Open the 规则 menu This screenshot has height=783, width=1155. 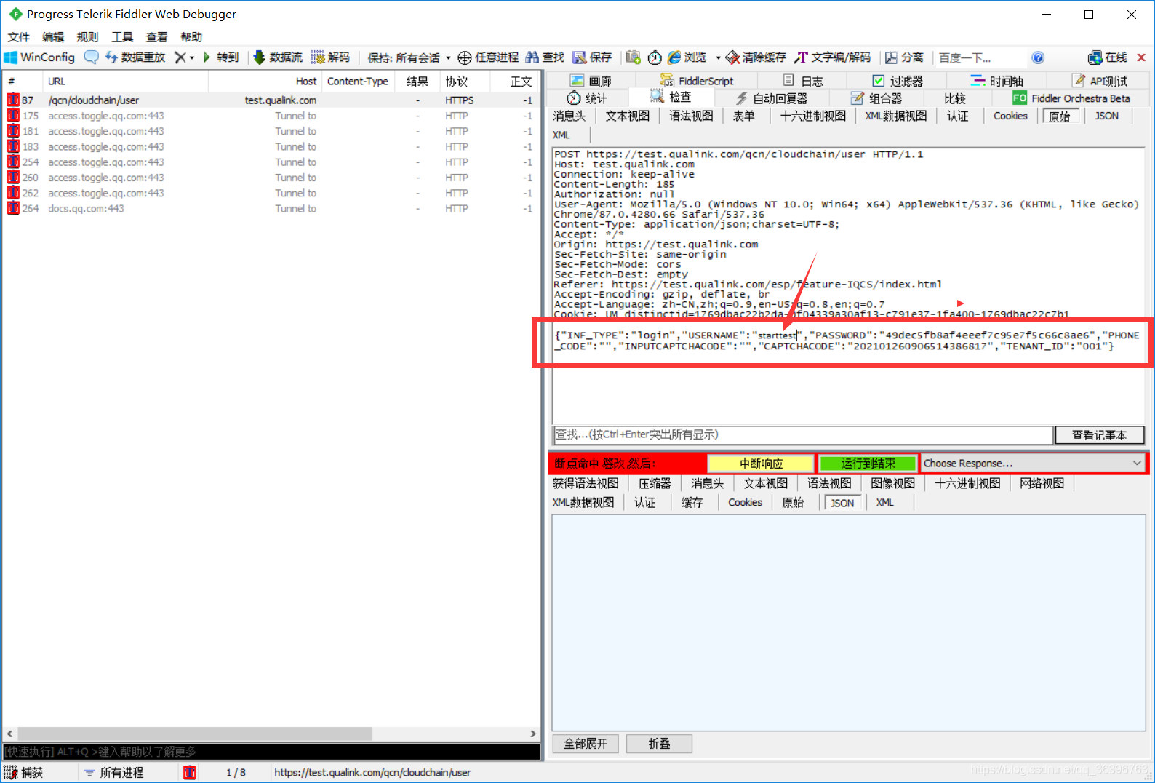click(87, 37)
